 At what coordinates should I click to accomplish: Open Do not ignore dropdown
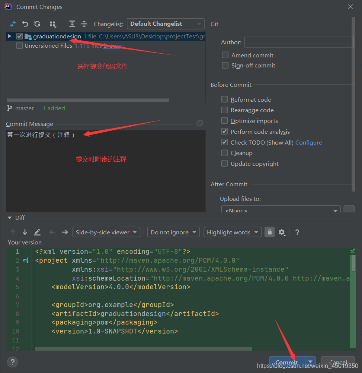[173, 232]
